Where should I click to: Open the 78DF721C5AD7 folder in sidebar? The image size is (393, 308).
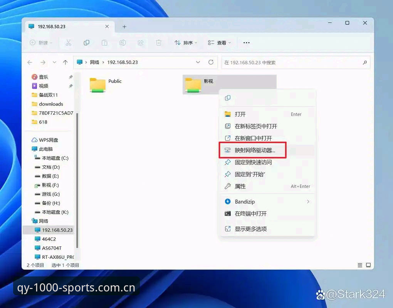click(x=52, y=113)
